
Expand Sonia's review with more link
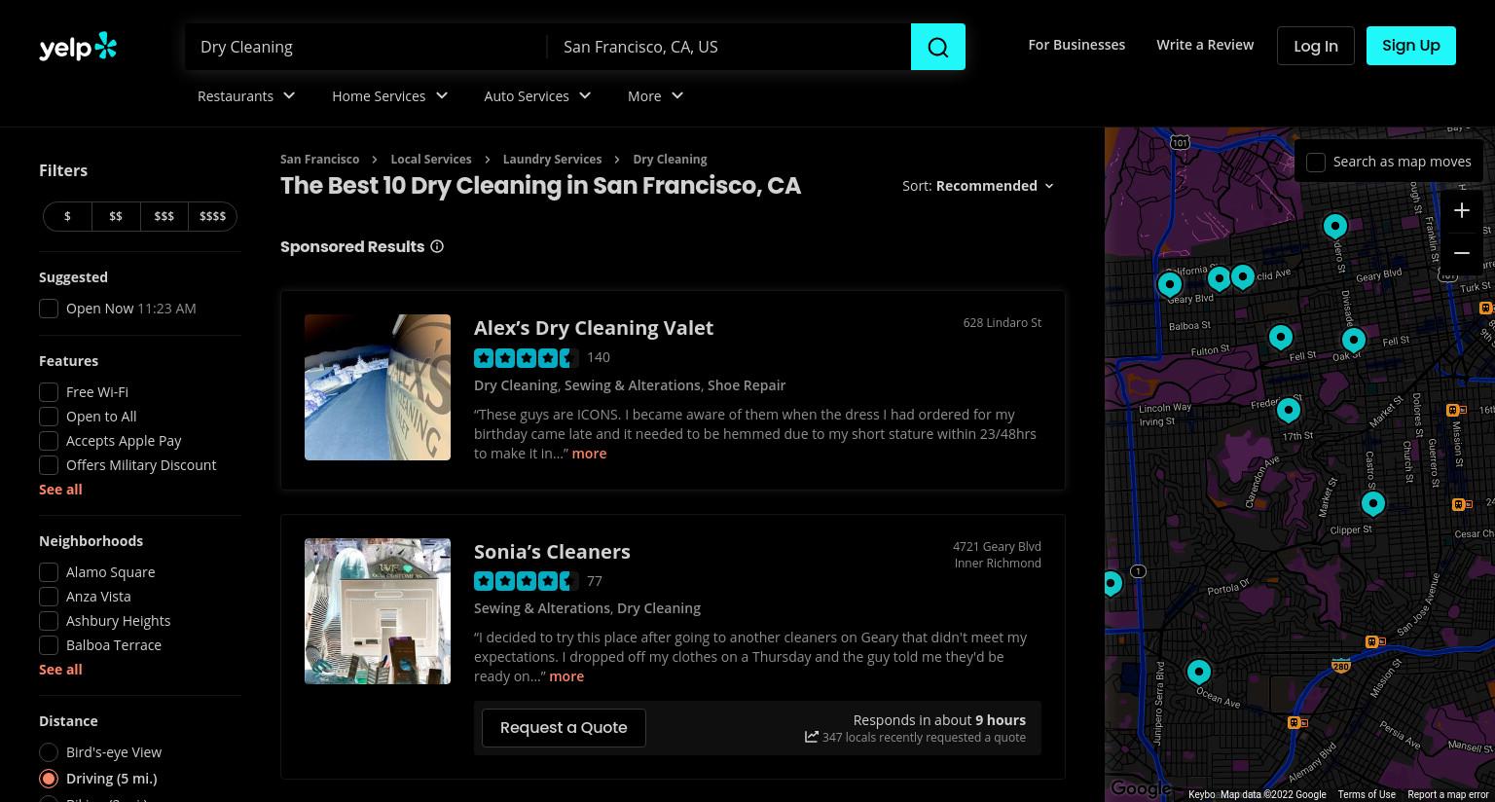click(566, 676)
